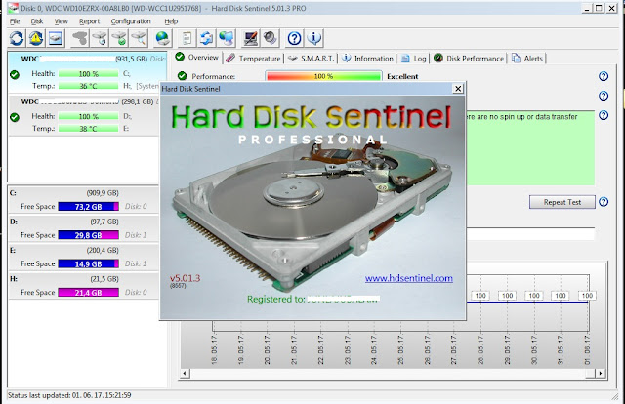Open Help via question-mark toolbar icon
Image resolution: width=625 pixels, height=404 pixels.
click(295, 39)
